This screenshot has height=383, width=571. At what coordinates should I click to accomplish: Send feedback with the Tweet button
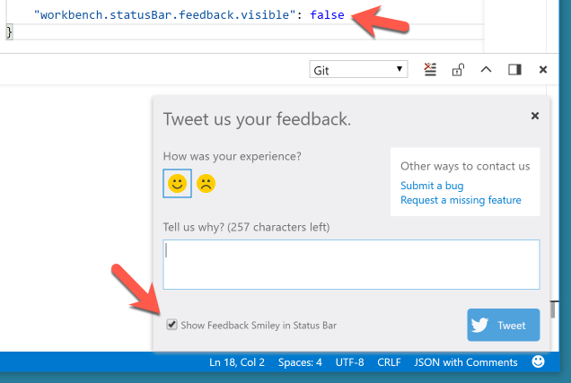point(504,325)
